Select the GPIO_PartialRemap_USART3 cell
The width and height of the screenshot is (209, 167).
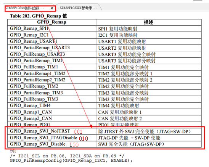click(x=52, y=48)
